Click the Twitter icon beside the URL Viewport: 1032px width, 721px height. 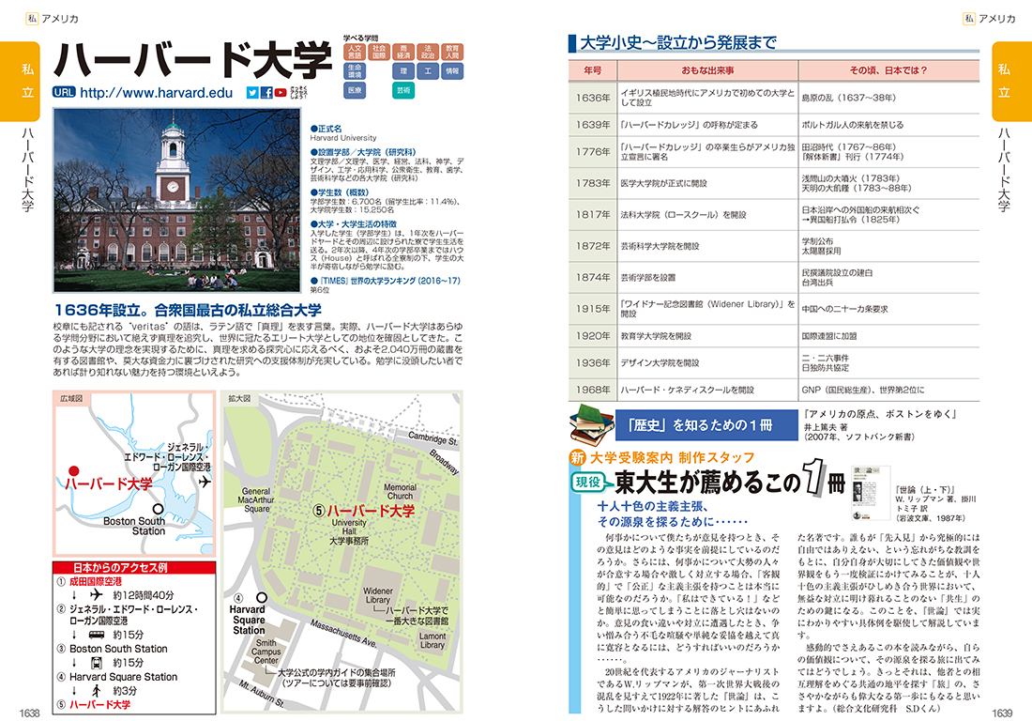pos(252,93)
